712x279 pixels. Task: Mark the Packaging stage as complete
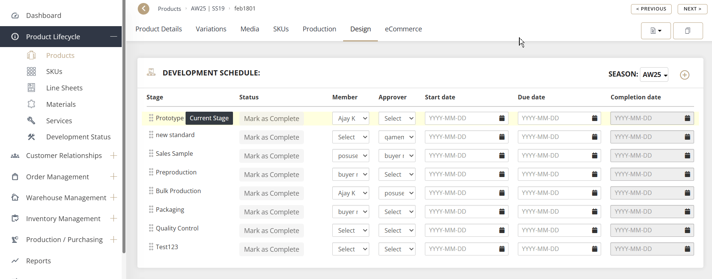271,212
